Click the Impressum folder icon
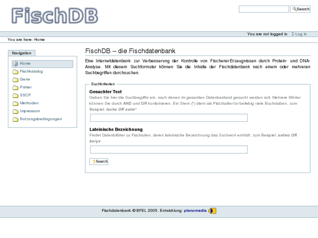Screen dimensions: 318x238 point(15,111)
